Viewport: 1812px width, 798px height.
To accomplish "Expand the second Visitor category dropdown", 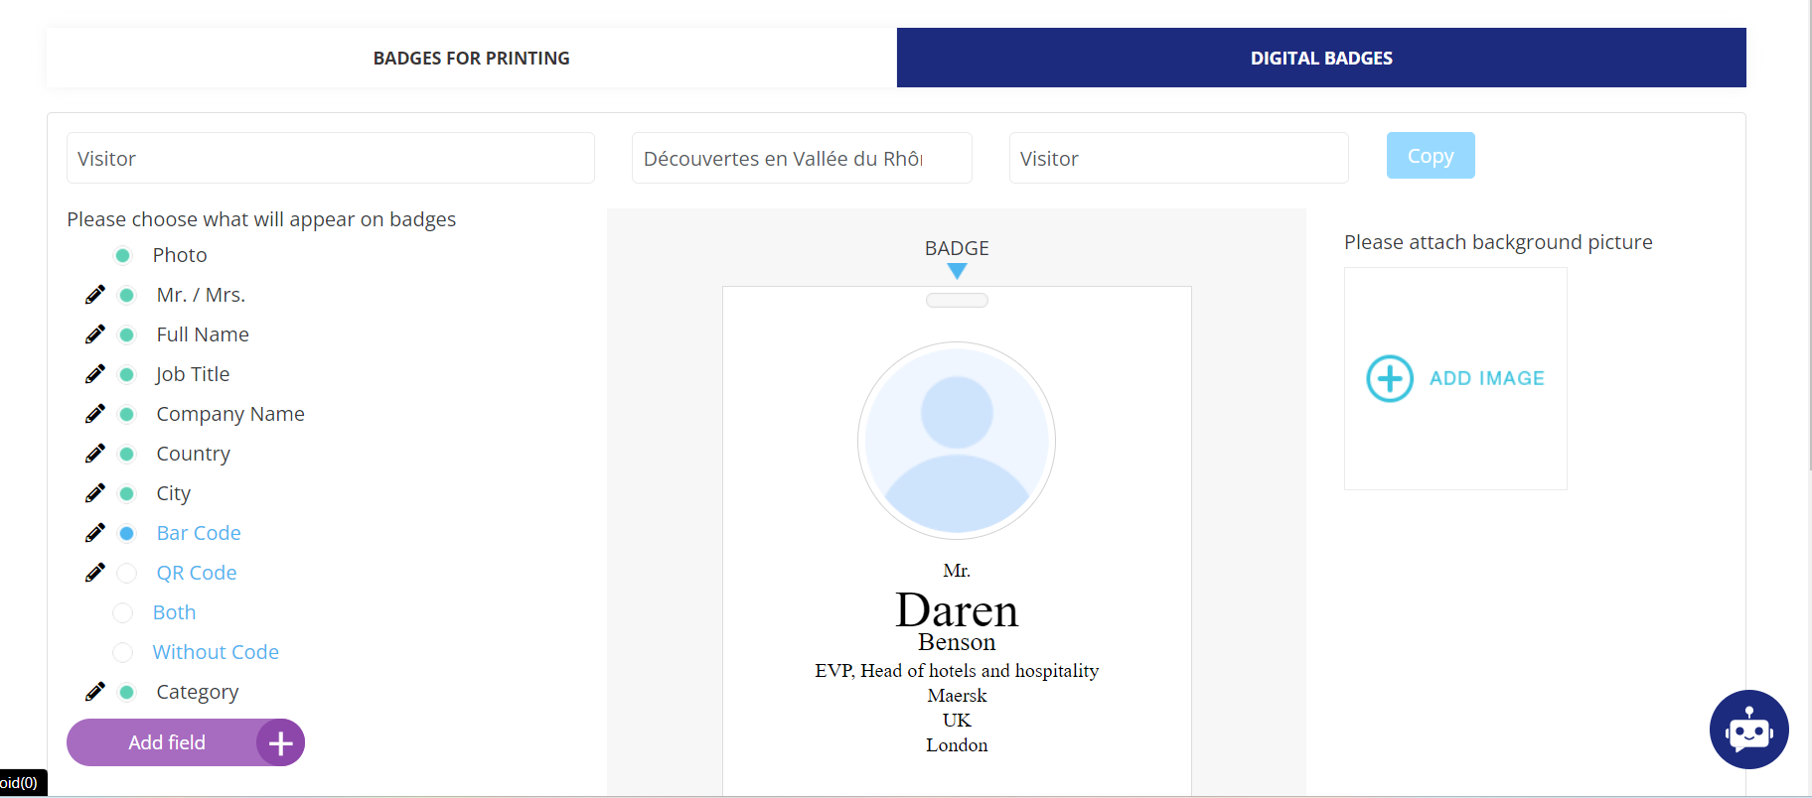I will coord(1177,159).
